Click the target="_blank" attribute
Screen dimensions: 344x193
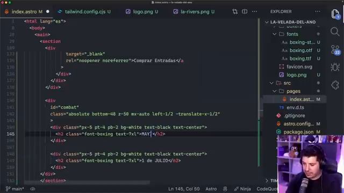pyautogui.click(x=85, y=54)
